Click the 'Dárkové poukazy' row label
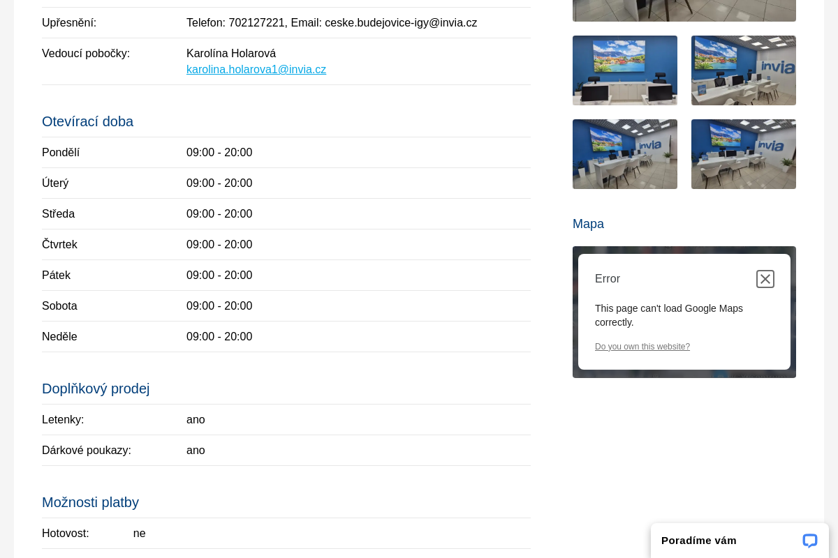The image size is (838, 558). pyautogui.click(x=87, y=451)
